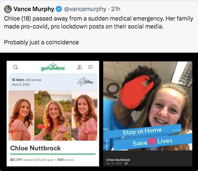The image size is (198, 171).
Task: Select the 12 days until service banner
Action: [x=53, y=82]
